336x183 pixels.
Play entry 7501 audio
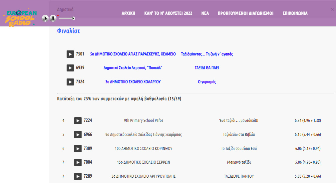pos(70,54)
